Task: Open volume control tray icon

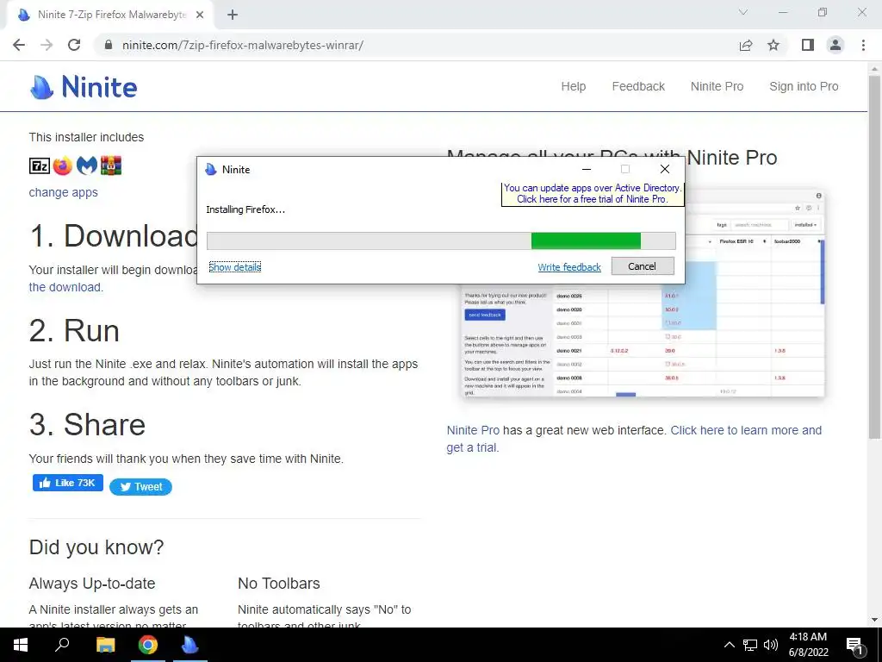Action: coord(771,645)
